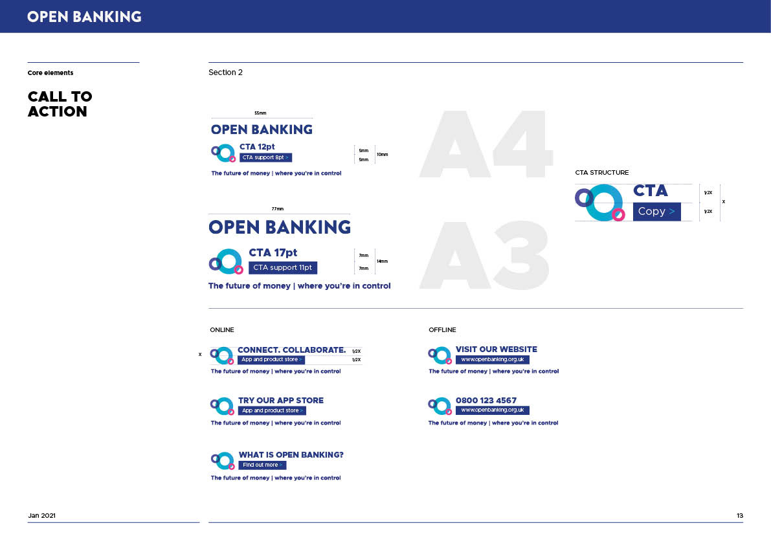Image resolution: width=771 pixels, height=545 pixels.
Task: Click the 77mm wide OPEN BANKING logo
Action: pyautogui.click(x=279, y=227)
